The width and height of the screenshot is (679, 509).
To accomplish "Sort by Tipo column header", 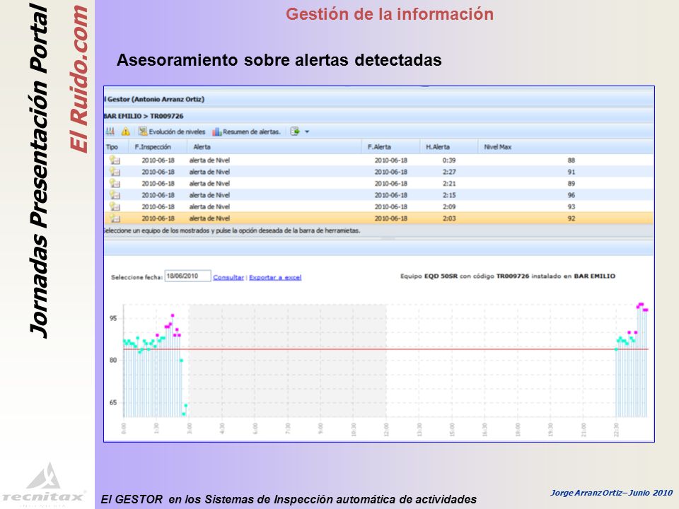I will pyautogui.click(x=112, y=147).
